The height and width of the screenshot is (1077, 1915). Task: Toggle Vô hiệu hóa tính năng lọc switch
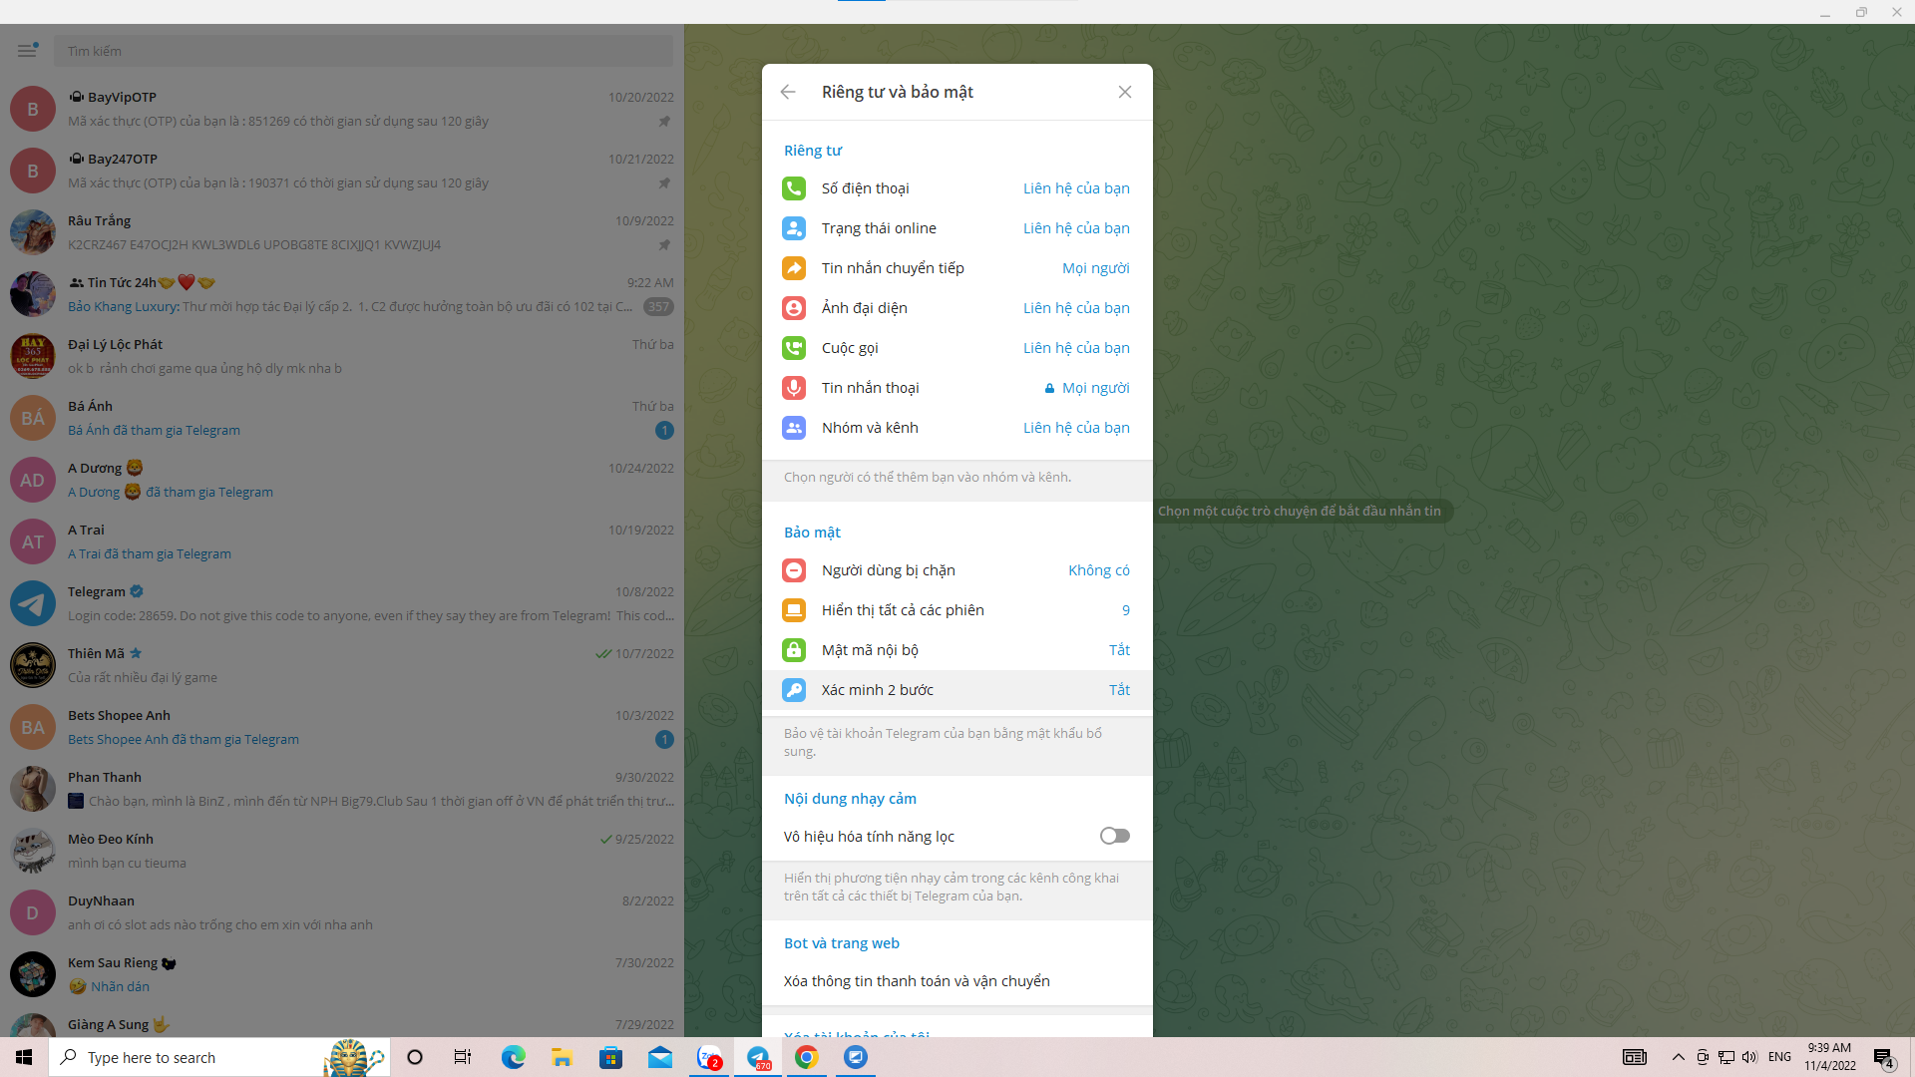pyautogui.click(x=1114, y=836)
